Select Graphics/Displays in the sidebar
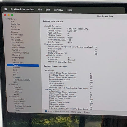This screenshot has width=127, height=127. (x=20, y=53)
